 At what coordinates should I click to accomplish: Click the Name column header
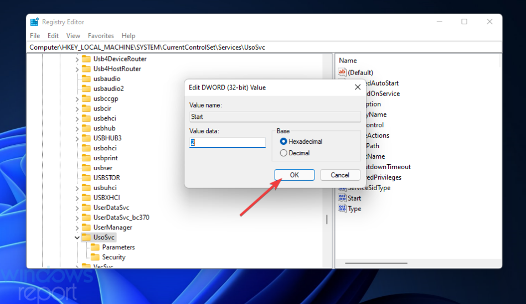click(x=348, y=61)
